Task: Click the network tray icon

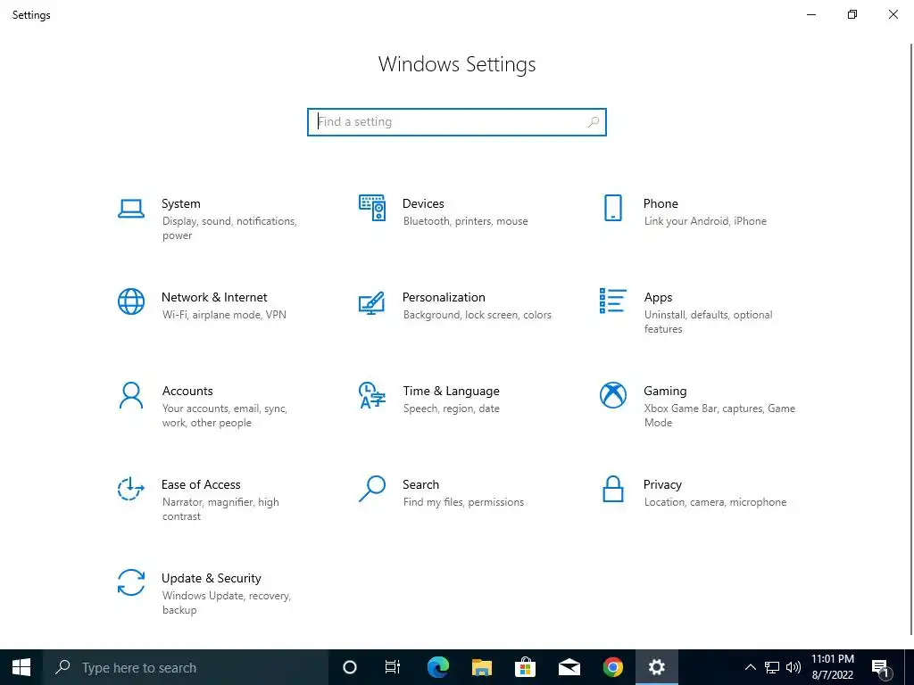Action: (772, 667)
